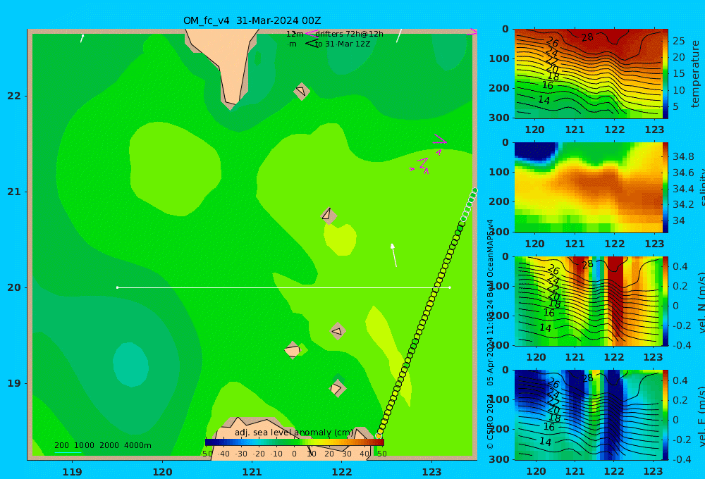Click the salinity depth section panel
705x479 pixels.
[588, 187]
